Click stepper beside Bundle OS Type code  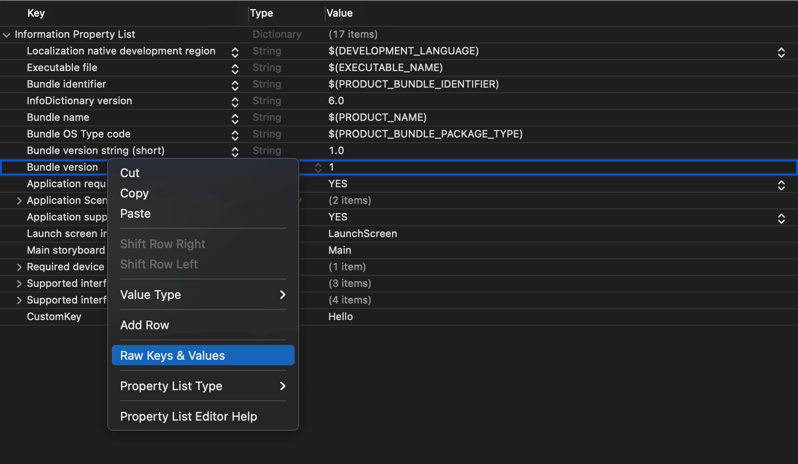point(235,135)
